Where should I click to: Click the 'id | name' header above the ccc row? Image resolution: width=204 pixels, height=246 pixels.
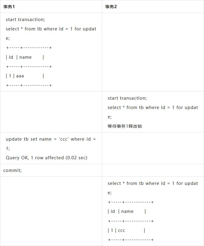coord(127,211)
